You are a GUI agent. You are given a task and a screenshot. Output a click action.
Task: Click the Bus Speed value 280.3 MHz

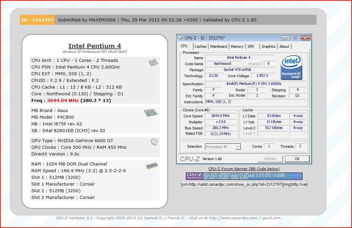[x=221, y=128]
